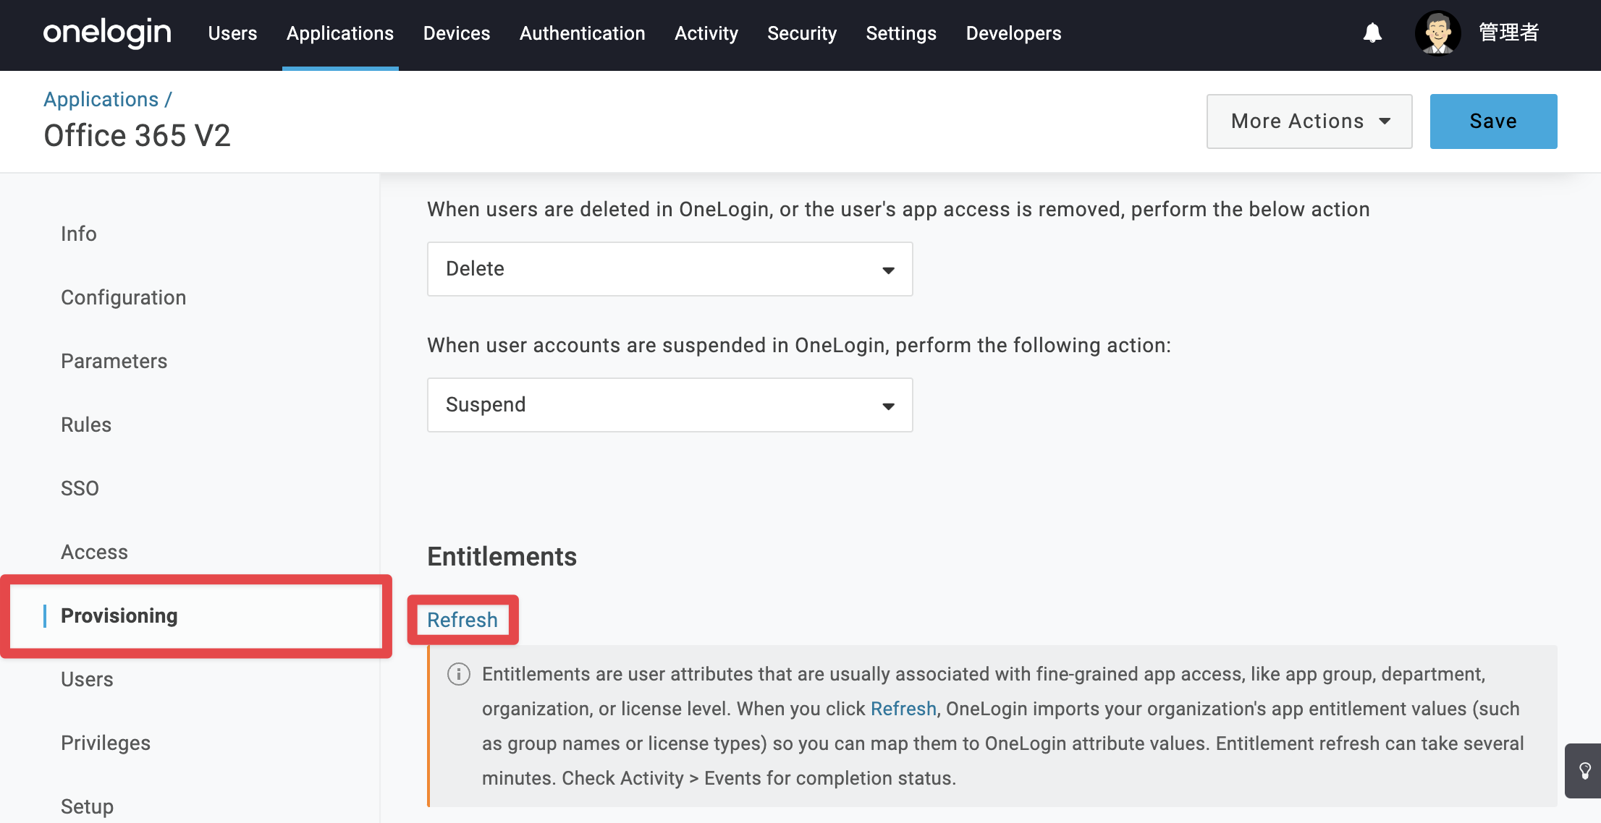The width and height of the screenshot is (1601, 823).
Task: Click the Entitlements heading
Action: [502, 557]
